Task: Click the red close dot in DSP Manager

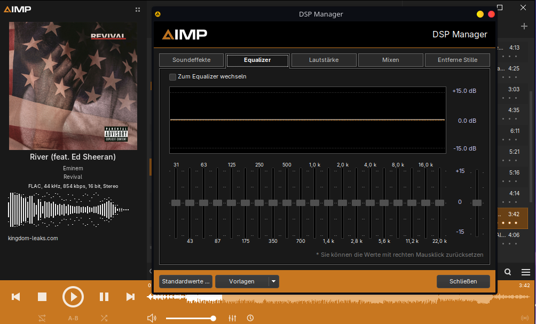Action: tap(492, 14)
